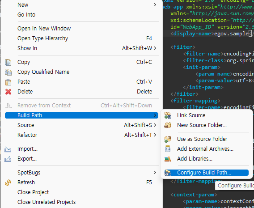Open the Source menu entry
This screenshot has width=254, height=208.
tap(81, 125)
